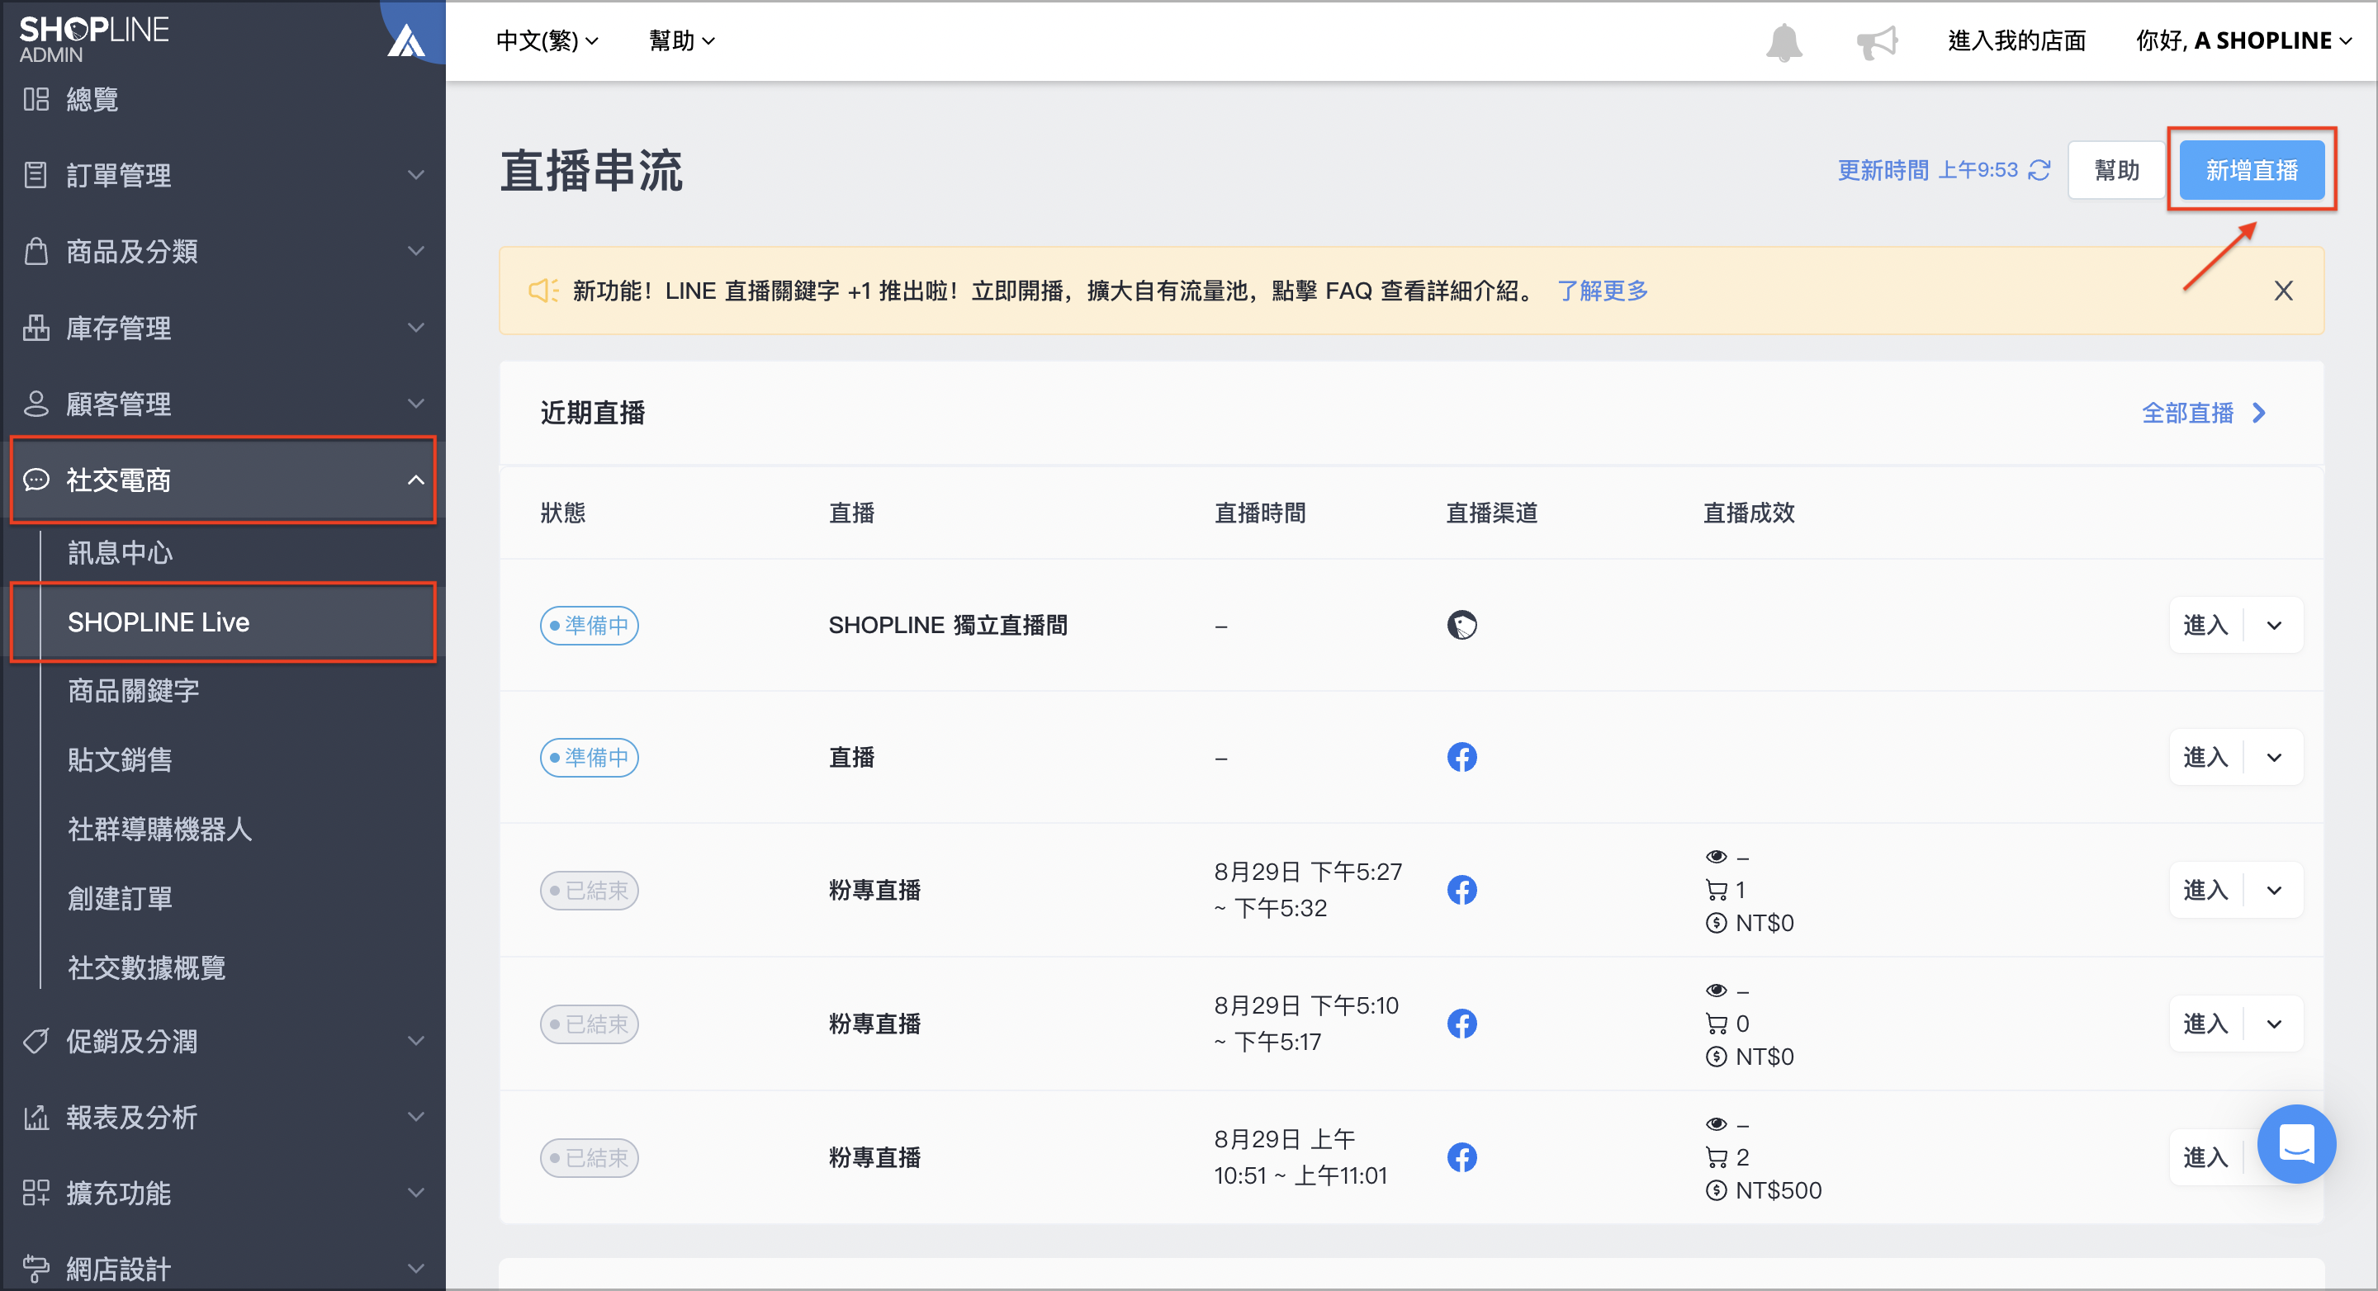Expand the 商品及分類 menu chevron
This screenshot has width=2378, height=1291.
(x=416, y=251)
